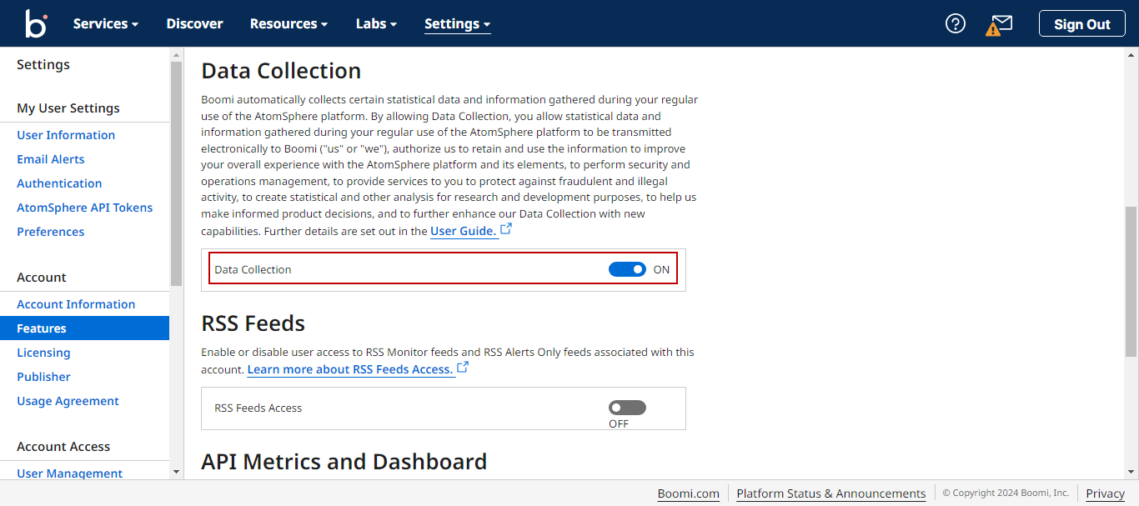Image resolution: width=1139 pixels, height=506 pixels.
Task: Select Authentication in the sidebar
Action: [59, 183]
